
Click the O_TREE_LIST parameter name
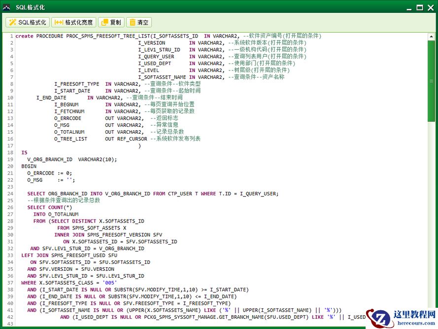pyautogui.click(x=70, y=139)
